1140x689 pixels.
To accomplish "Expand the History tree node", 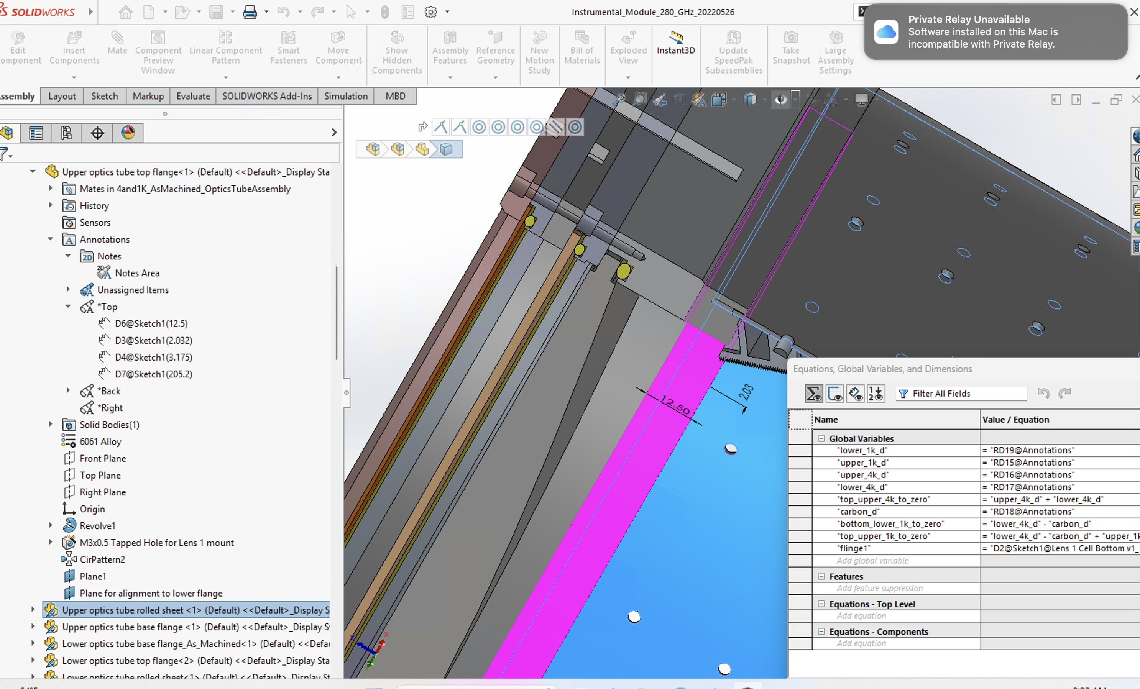I will point(51,205).
